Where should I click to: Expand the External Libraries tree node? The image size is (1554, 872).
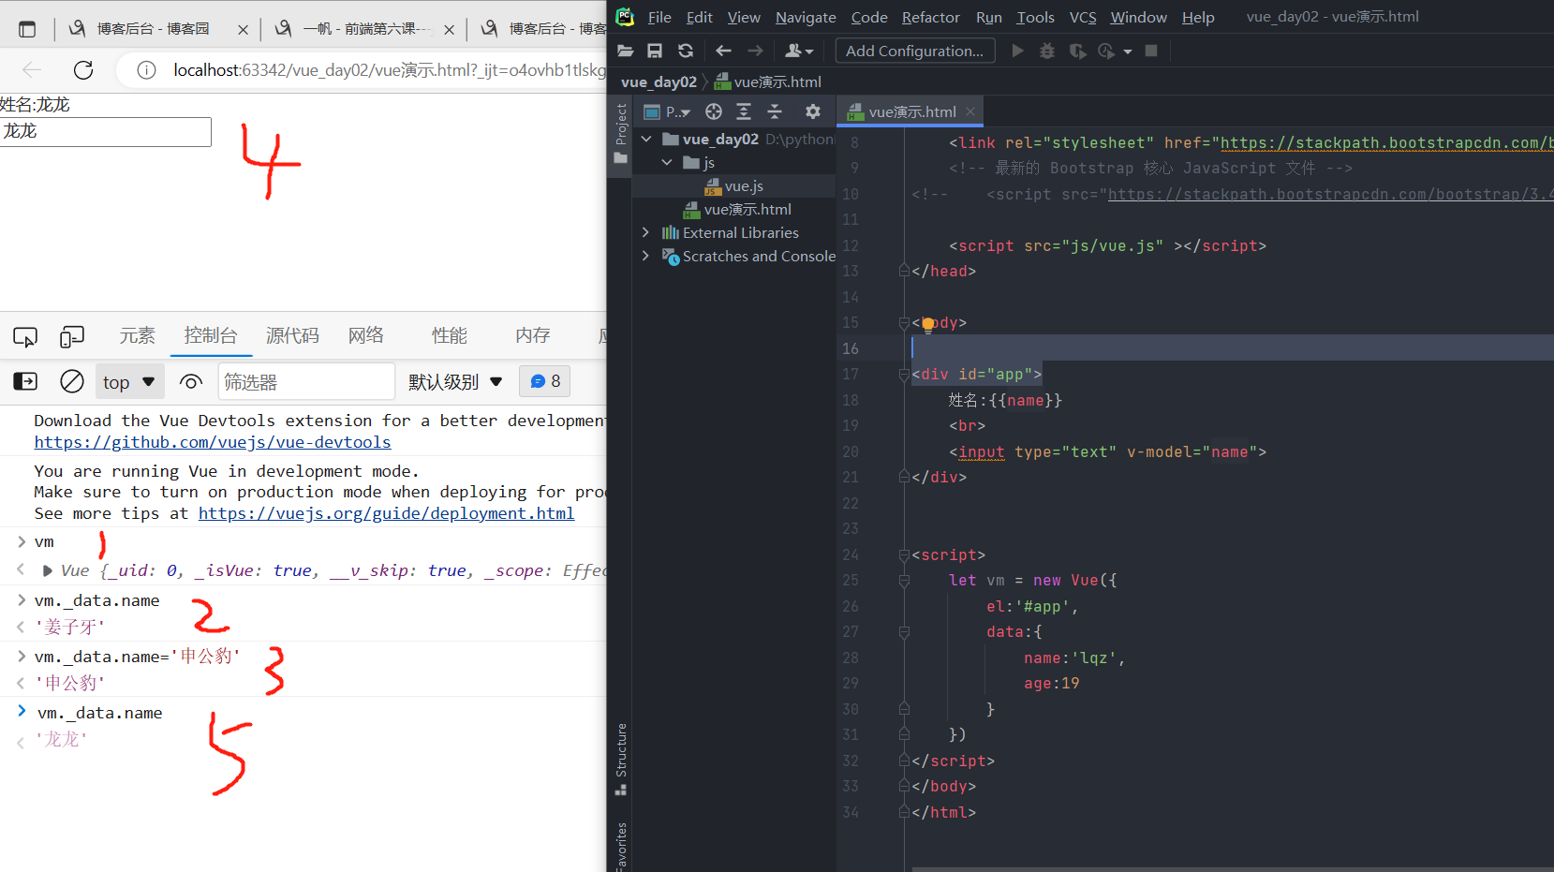pos(645,232)
